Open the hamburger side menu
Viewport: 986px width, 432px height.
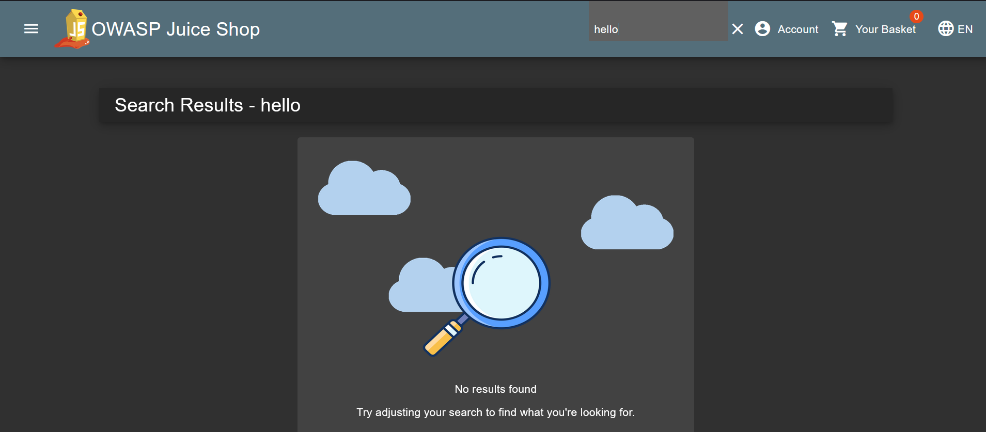(31, 29)
